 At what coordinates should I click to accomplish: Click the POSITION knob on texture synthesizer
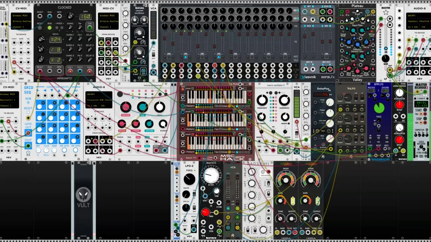click(126, 107)
